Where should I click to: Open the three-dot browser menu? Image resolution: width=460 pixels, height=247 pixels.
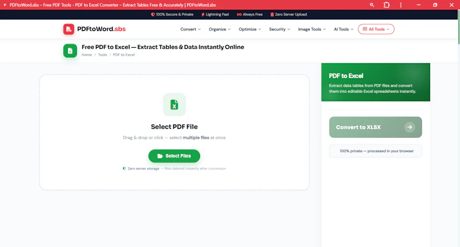pos(401,5)
